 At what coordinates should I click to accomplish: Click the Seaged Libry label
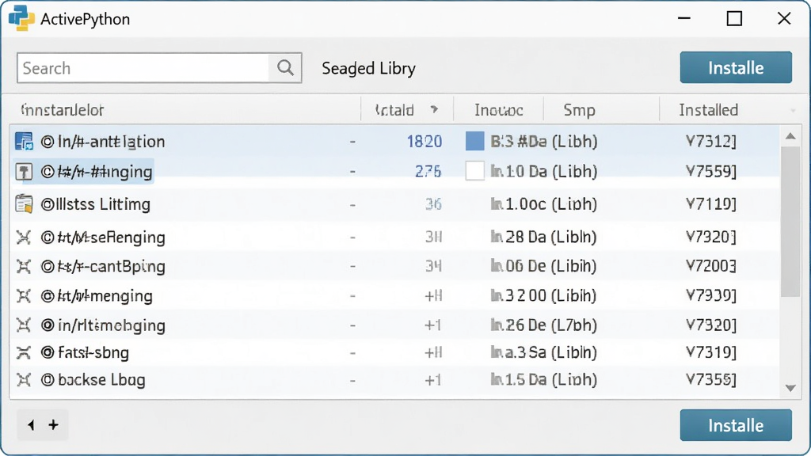tap(369, 68)
